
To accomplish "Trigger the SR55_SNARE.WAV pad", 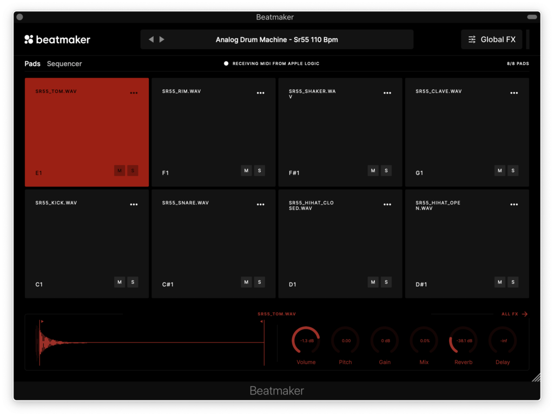I will tap(213, 243).
